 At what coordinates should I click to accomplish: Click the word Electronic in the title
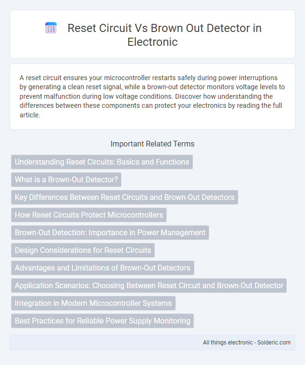(152, 42)
